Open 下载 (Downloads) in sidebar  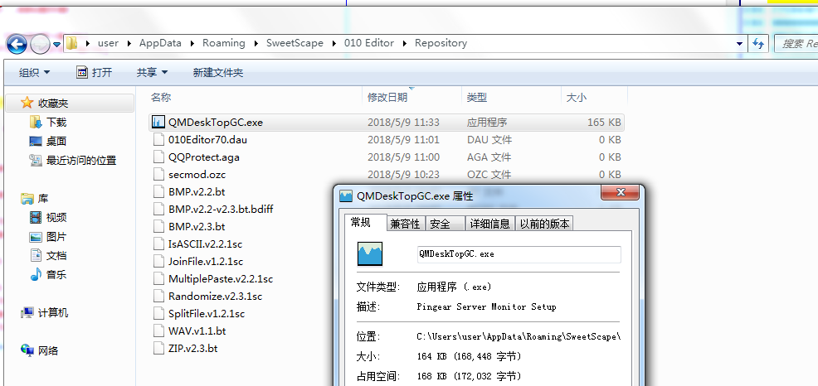tap(56, 123)
